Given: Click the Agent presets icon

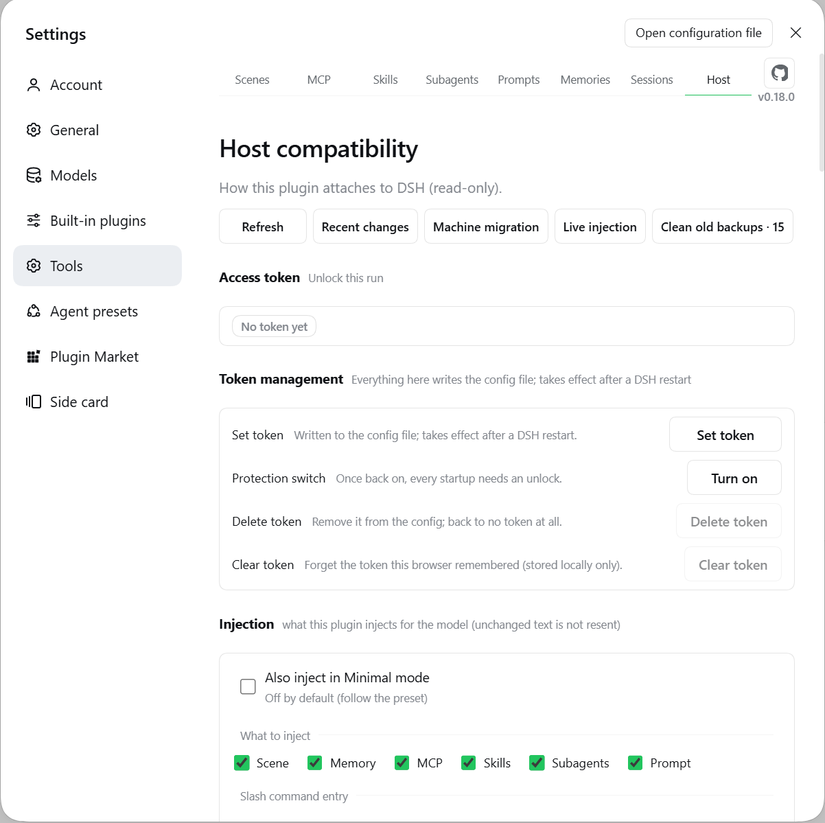Looking at the screenshot, I should click(33, 312).
